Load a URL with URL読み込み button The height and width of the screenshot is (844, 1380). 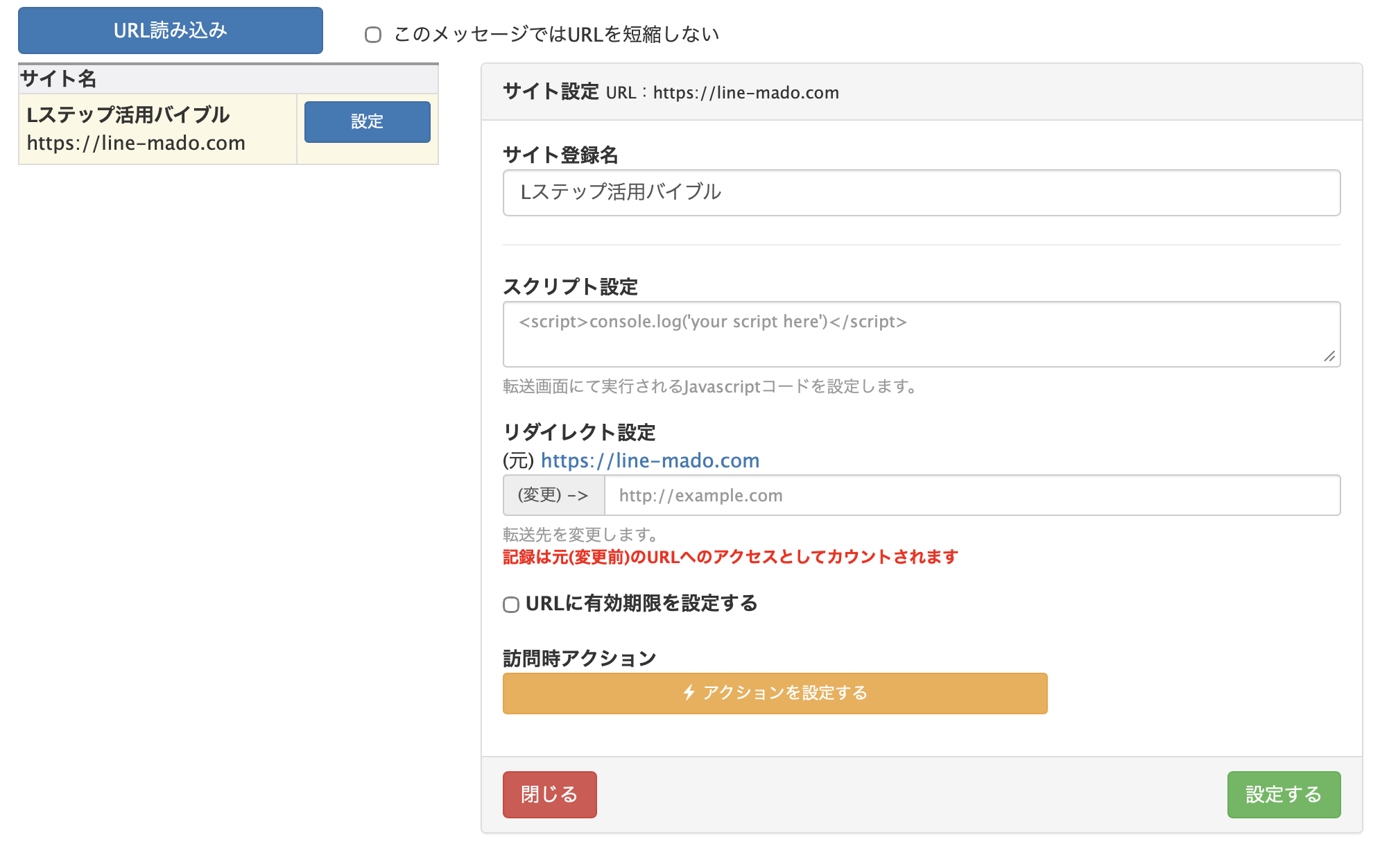click(169, 30)
